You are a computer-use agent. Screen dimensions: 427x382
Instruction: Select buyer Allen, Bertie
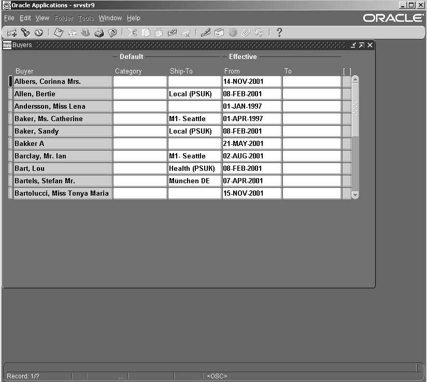click(x=63, y=94)
